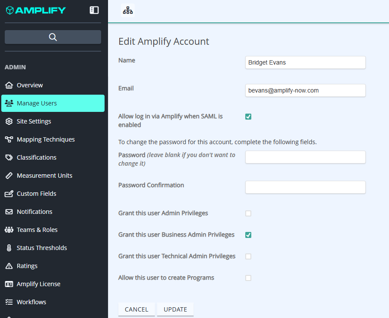
Task: Open the sidebar search box
Action: tap(53, 37)
